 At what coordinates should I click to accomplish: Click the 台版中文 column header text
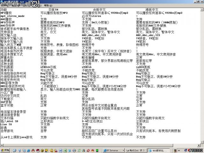point(99,10)
